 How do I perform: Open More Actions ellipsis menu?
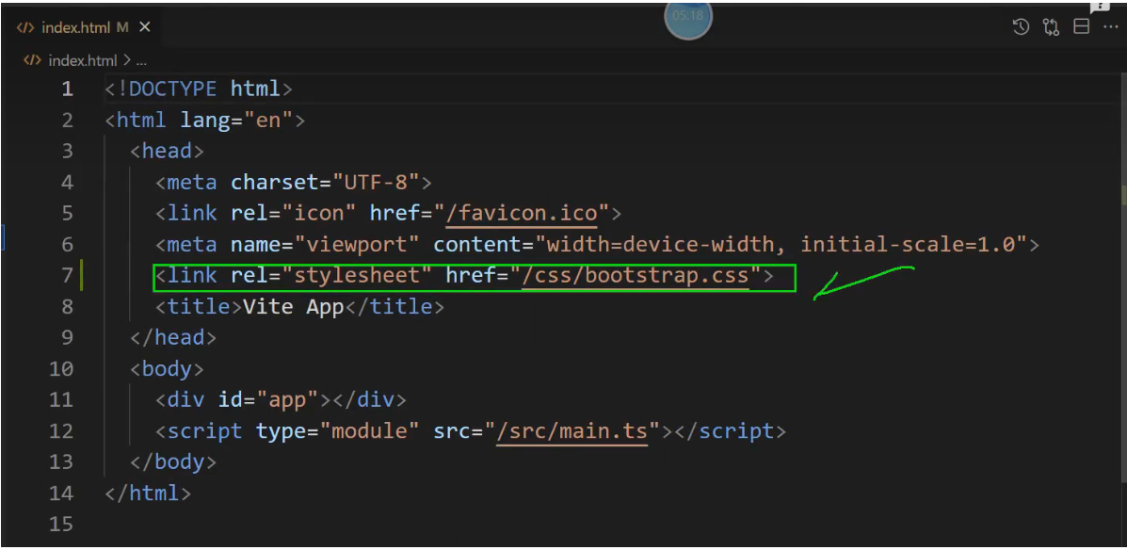pyautogui.click(x=1112, y=27)
